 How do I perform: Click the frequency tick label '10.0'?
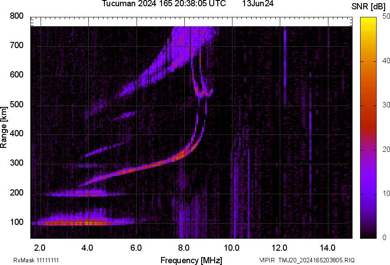coord(232,248)
